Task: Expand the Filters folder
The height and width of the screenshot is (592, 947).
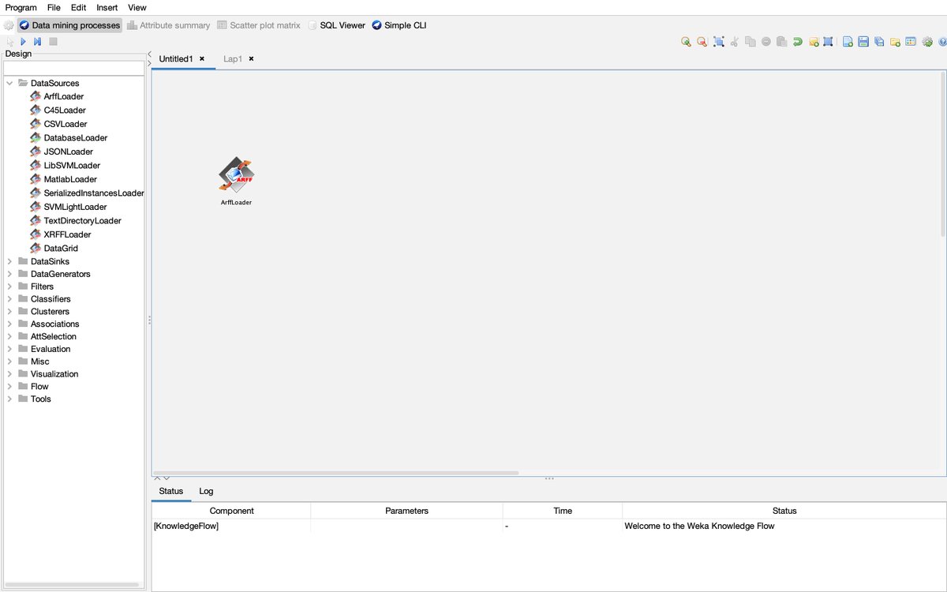Action: [9, 287]
